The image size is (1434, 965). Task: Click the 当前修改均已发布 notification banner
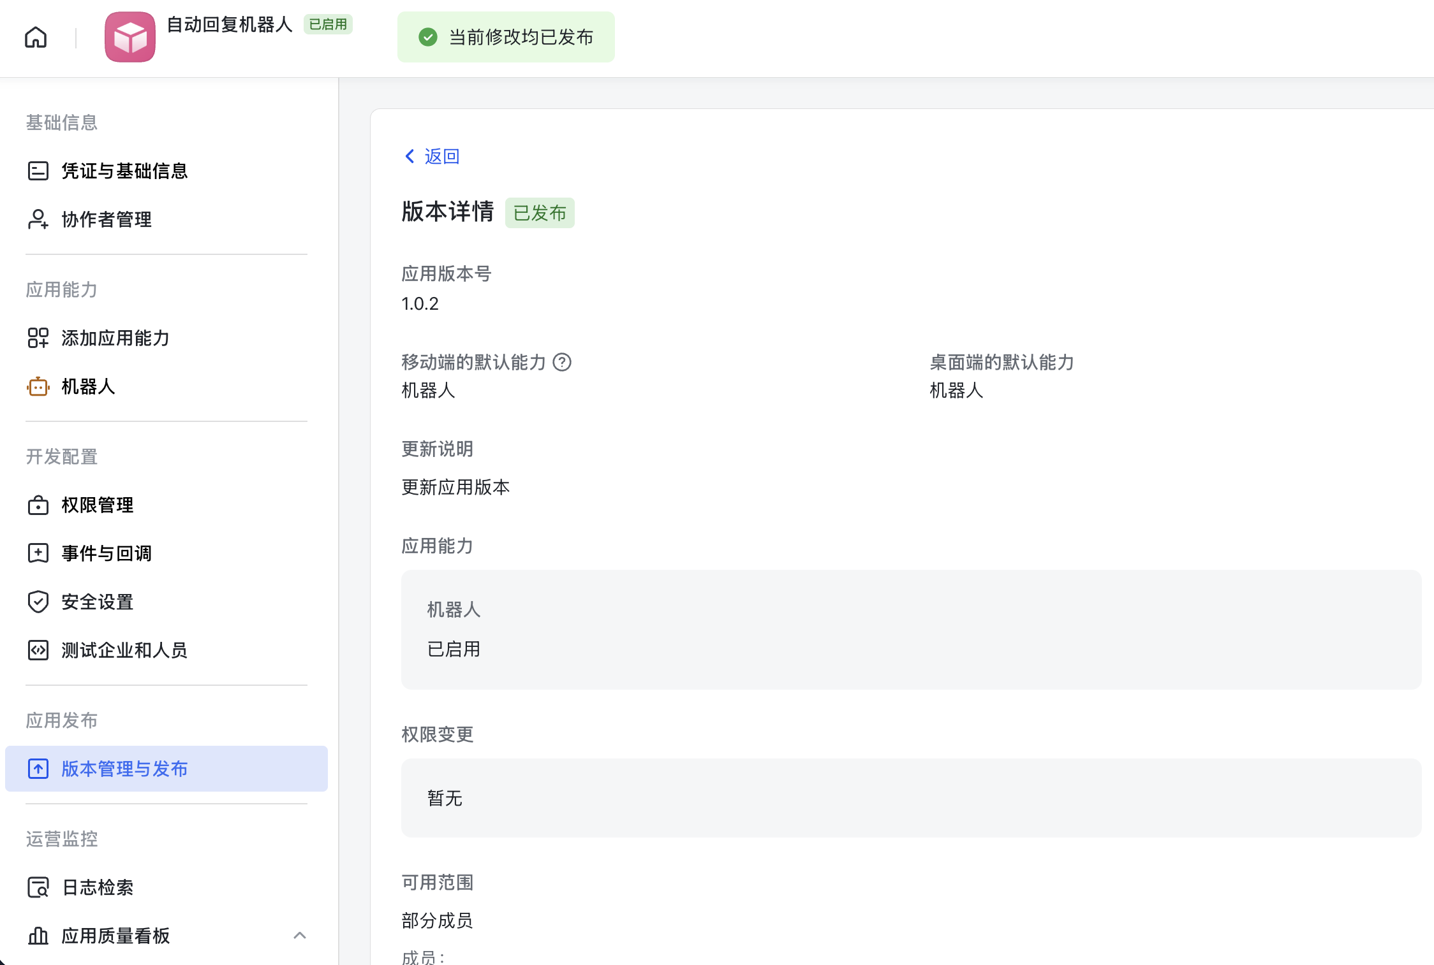pyautogui.click(x=506, y=37)
